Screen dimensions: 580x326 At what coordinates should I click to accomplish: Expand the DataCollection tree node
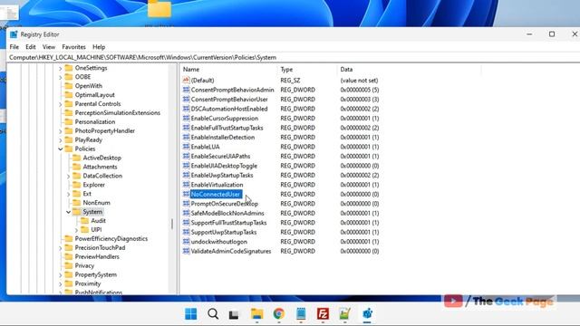point(69,176)
